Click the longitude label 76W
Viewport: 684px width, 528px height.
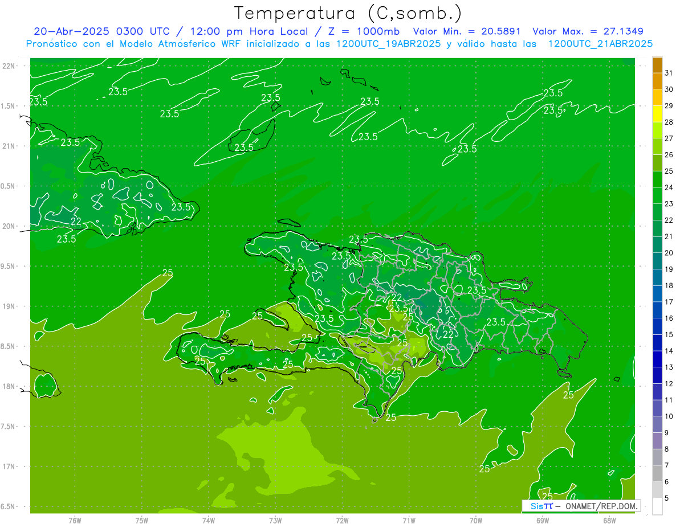[75, 521]
